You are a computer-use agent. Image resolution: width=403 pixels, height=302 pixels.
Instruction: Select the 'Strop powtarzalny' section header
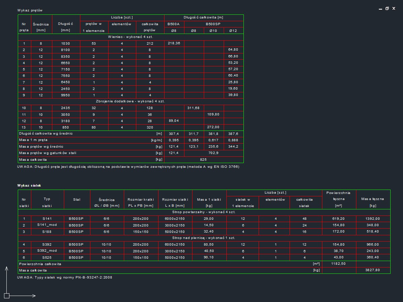(x=204, y=212)
